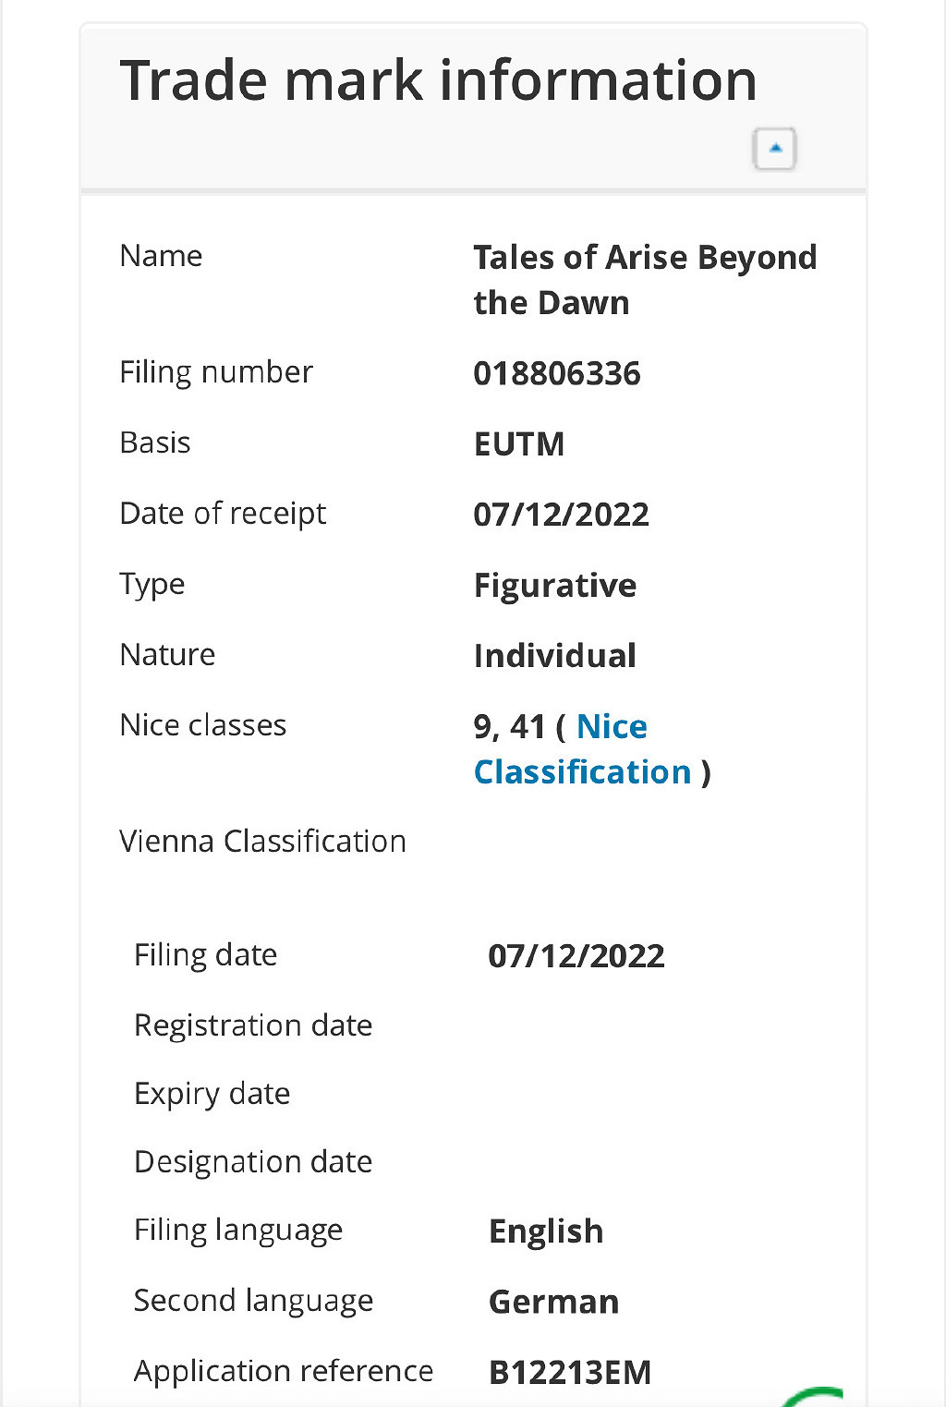Click the Filing number label

click(216, 372)
